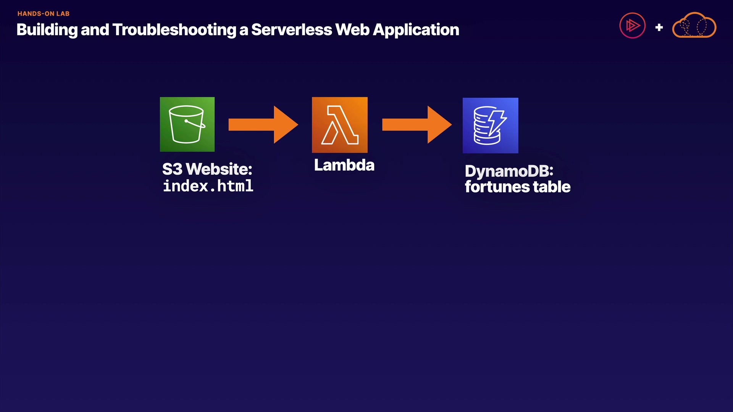
Task: Click the Lambda text label
Action: [x=344, y=165]
